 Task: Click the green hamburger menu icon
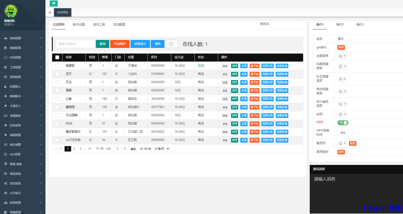pos(54,4)
